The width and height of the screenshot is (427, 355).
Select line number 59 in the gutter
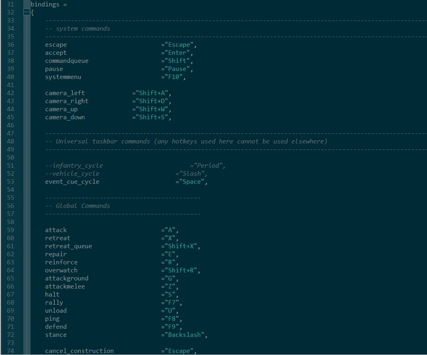pyautogui.click(x=10, y=230)
